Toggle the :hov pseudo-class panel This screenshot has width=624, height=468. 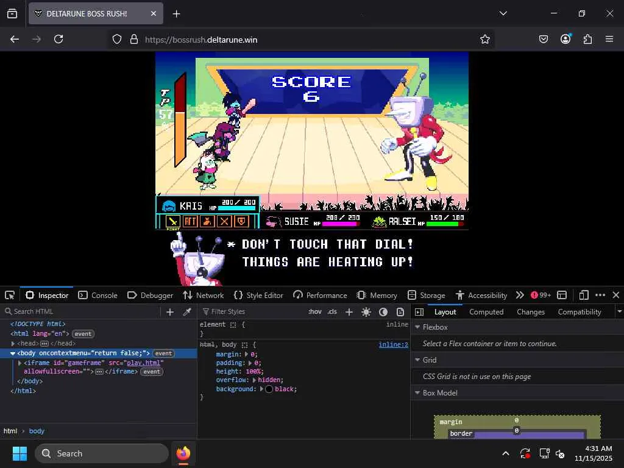315,311
